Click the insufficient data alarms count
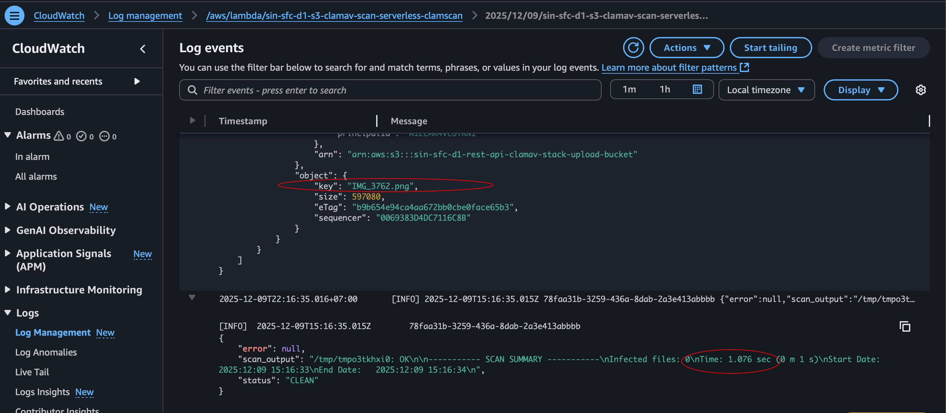The image size is (946, 413). point(108,136)
